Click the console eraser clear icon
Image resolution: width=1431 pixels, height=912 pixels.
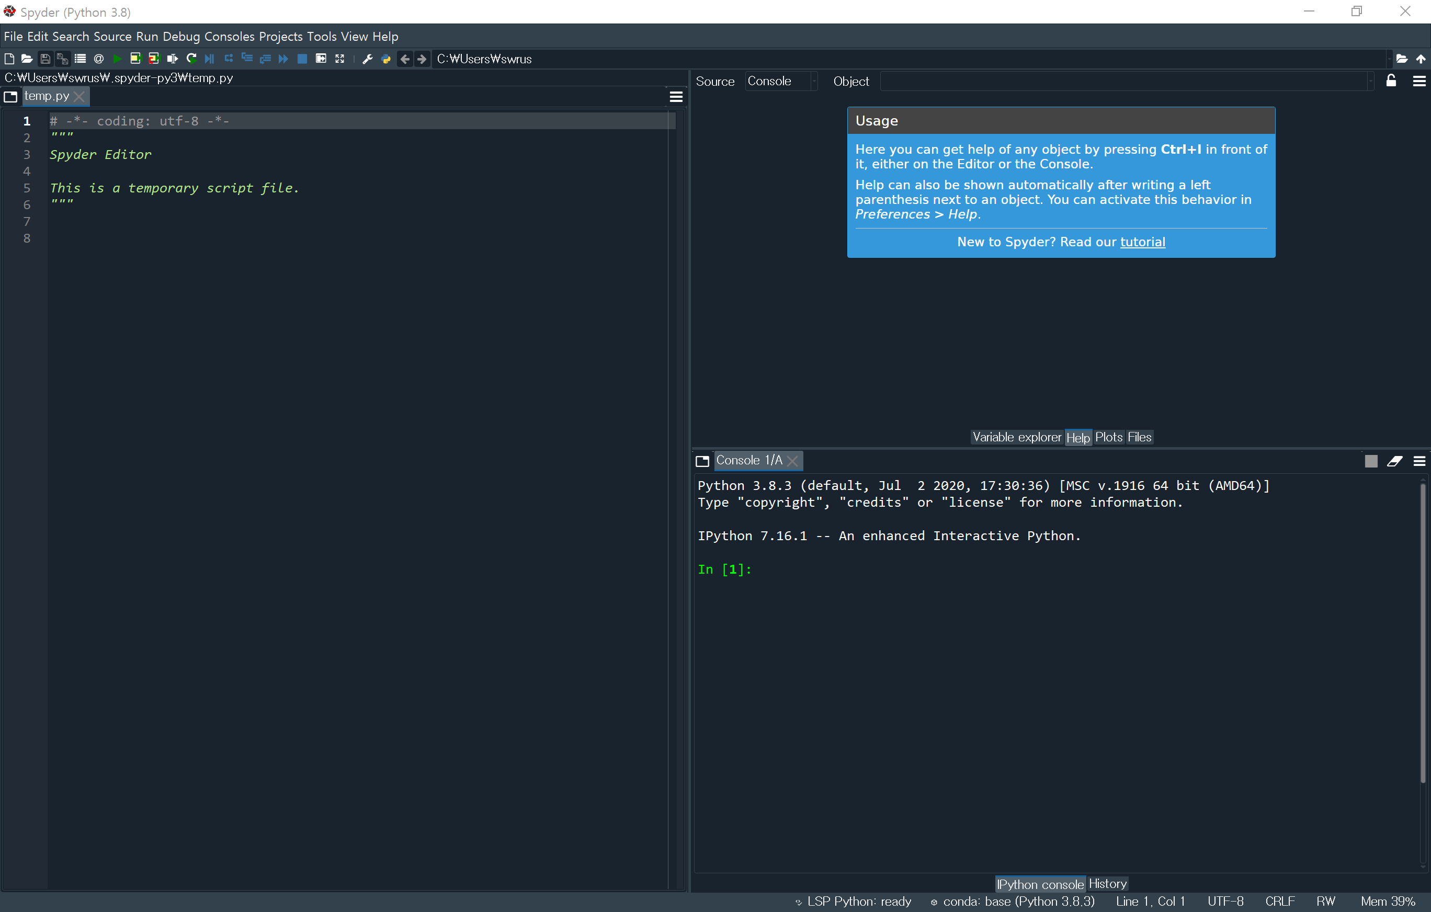(x=1394, y=461)
